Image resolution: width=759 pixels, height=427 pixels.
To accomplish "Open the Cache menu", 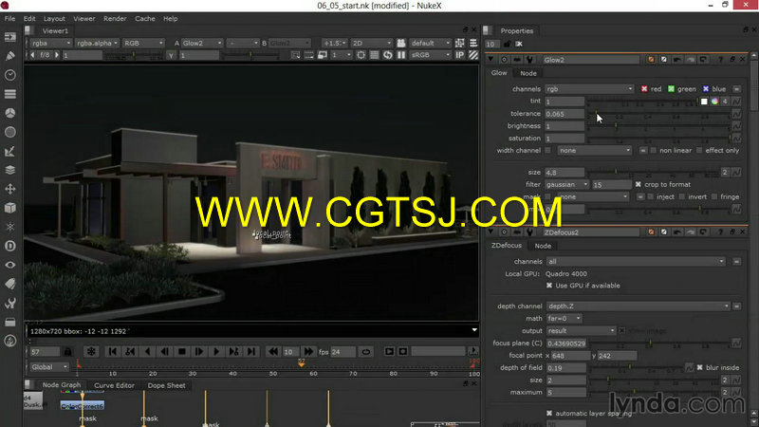I will (145, 18).
